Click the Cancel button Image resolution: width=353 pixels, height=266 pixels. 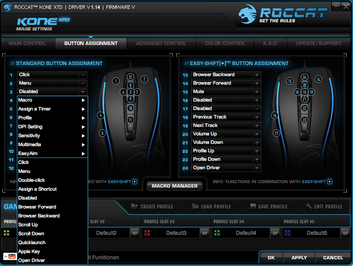(333, 258)
